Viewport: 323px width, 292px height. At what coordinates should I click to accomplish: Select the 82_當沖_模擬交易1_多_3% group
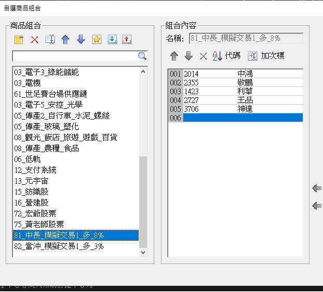59,246
